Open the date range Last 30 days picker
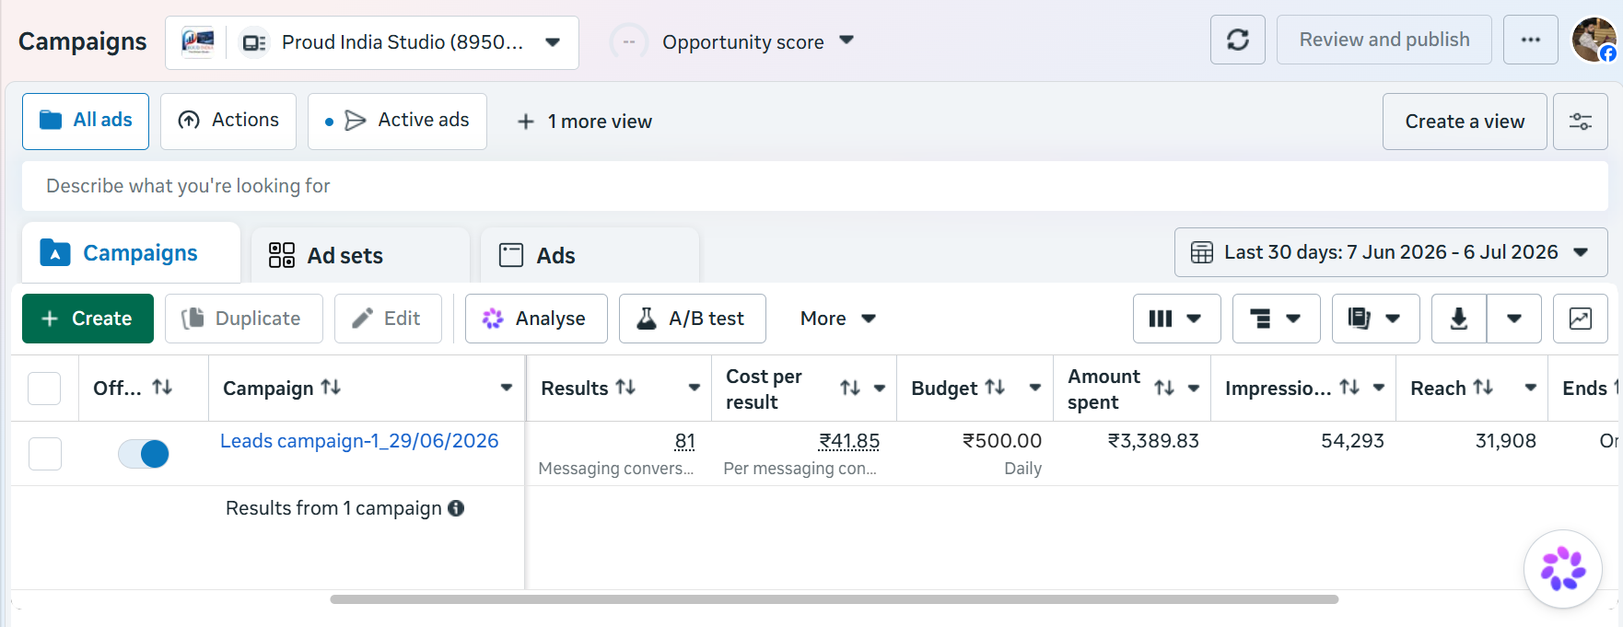 tap(1391, 252)
